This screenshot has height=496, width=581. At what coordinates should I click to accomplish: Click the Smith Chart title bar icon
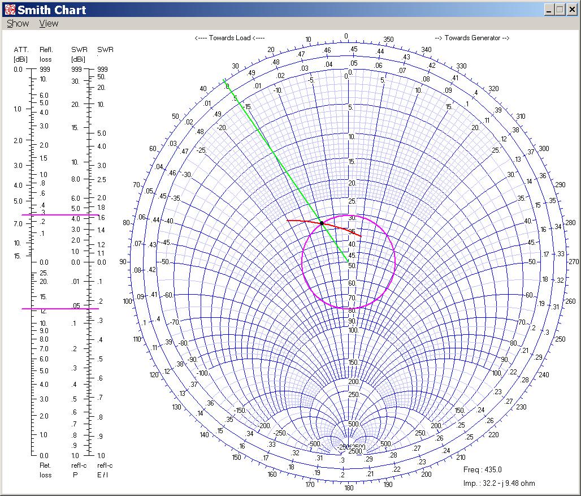10,10
